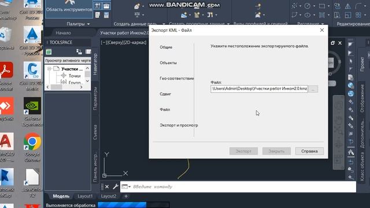Select the Файл step in wizard
This screenshot has width=370, height=208.
coord(165,109)
